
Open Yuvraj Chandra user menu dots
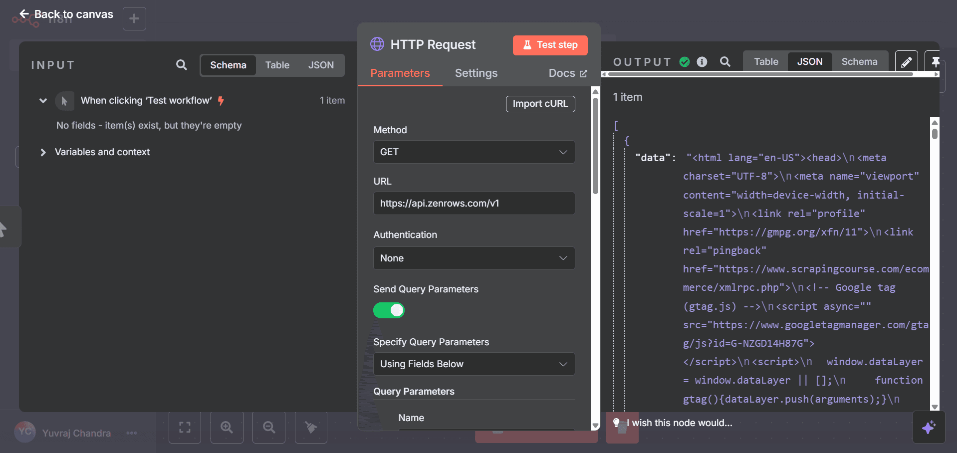tap(132, 433)
